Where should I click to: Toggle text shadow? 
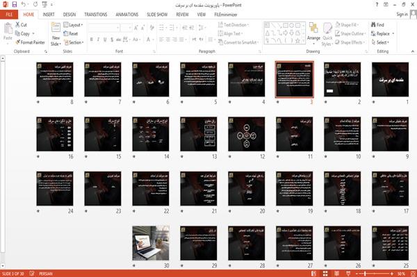pyautogui.click(x=112, y=40)
